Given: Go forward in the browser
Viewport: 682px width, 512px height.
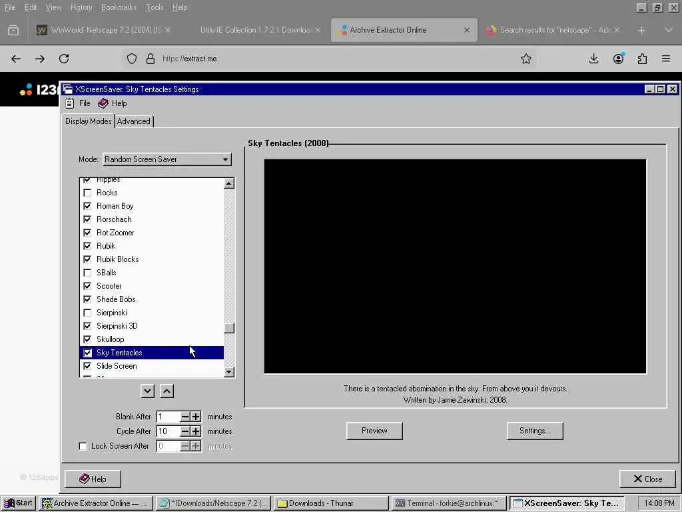Looking at the screenshot, I should pos(40,59).
